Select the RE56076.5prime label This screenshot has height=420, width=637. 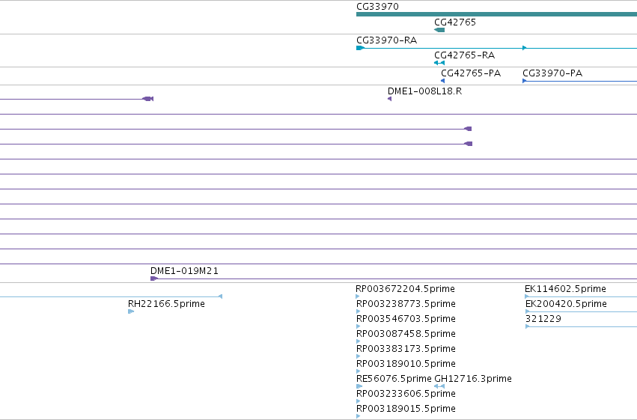[x=394, y=379]
